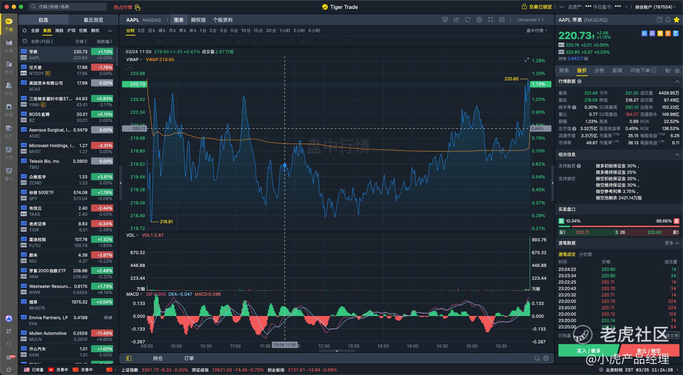Open the 订单 orders tab at bottom
Viewport: 683px width, 375px height.
[189, 358]
